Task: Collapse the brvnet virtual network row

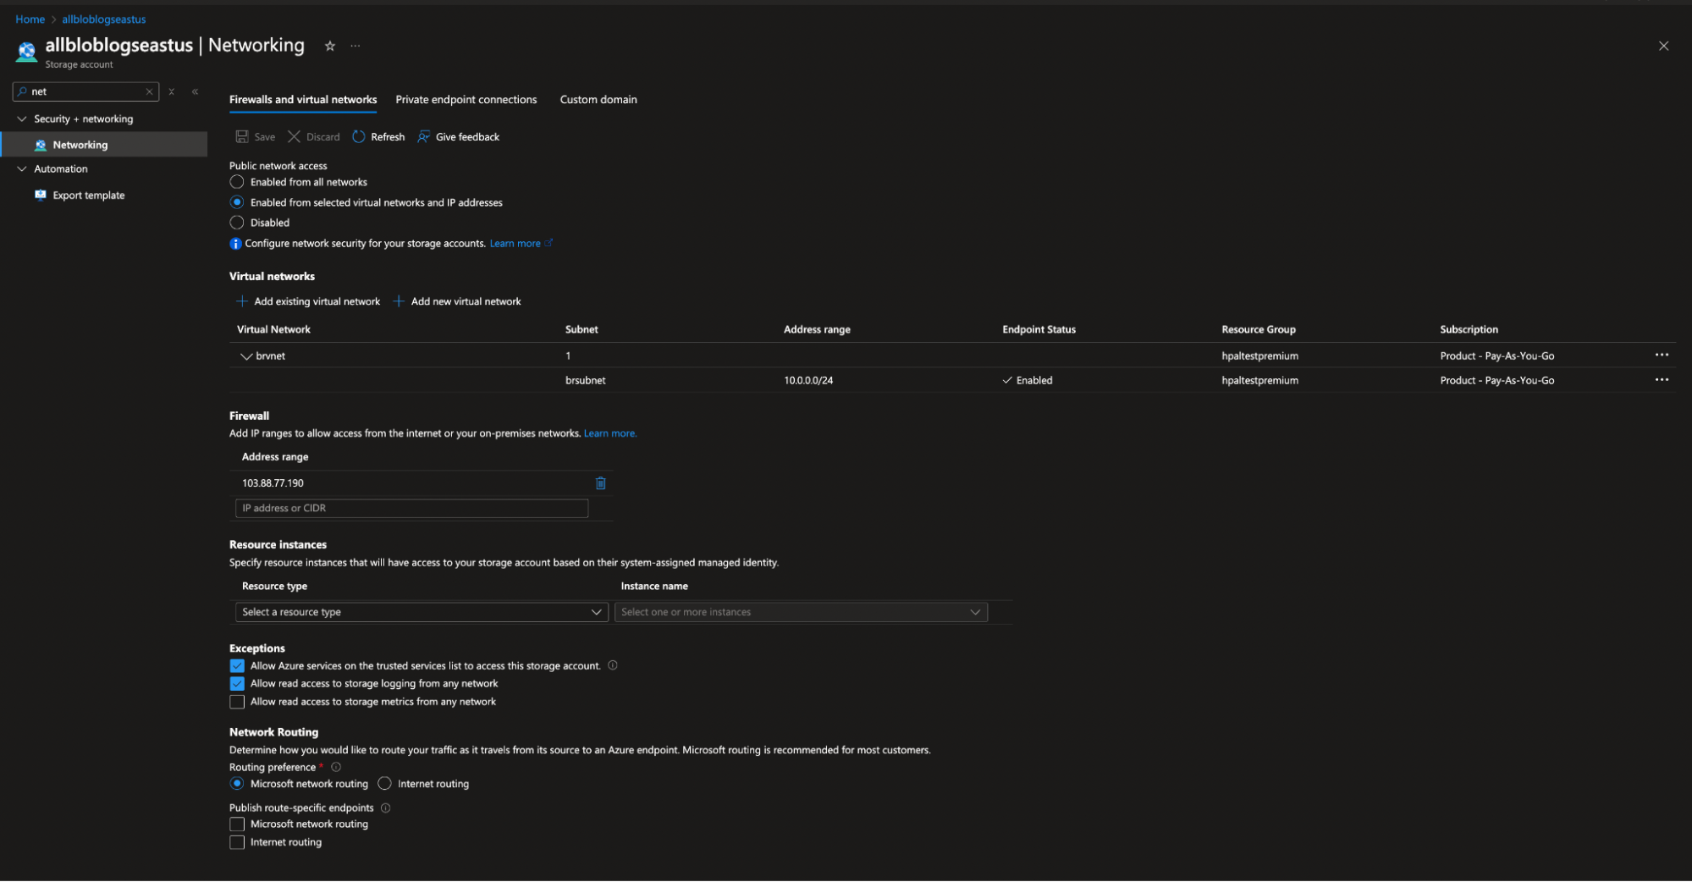Action: tap(245, 356)
